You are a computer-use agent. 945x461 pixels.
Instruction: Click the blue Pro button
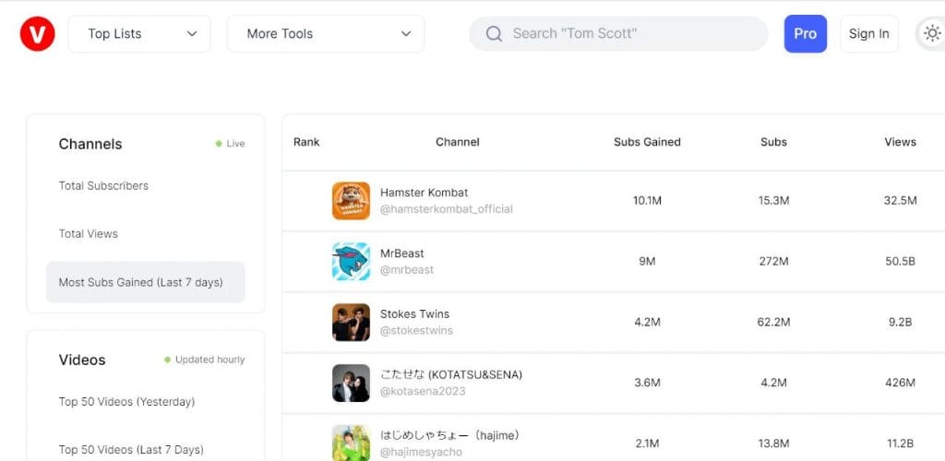(805, 34)
